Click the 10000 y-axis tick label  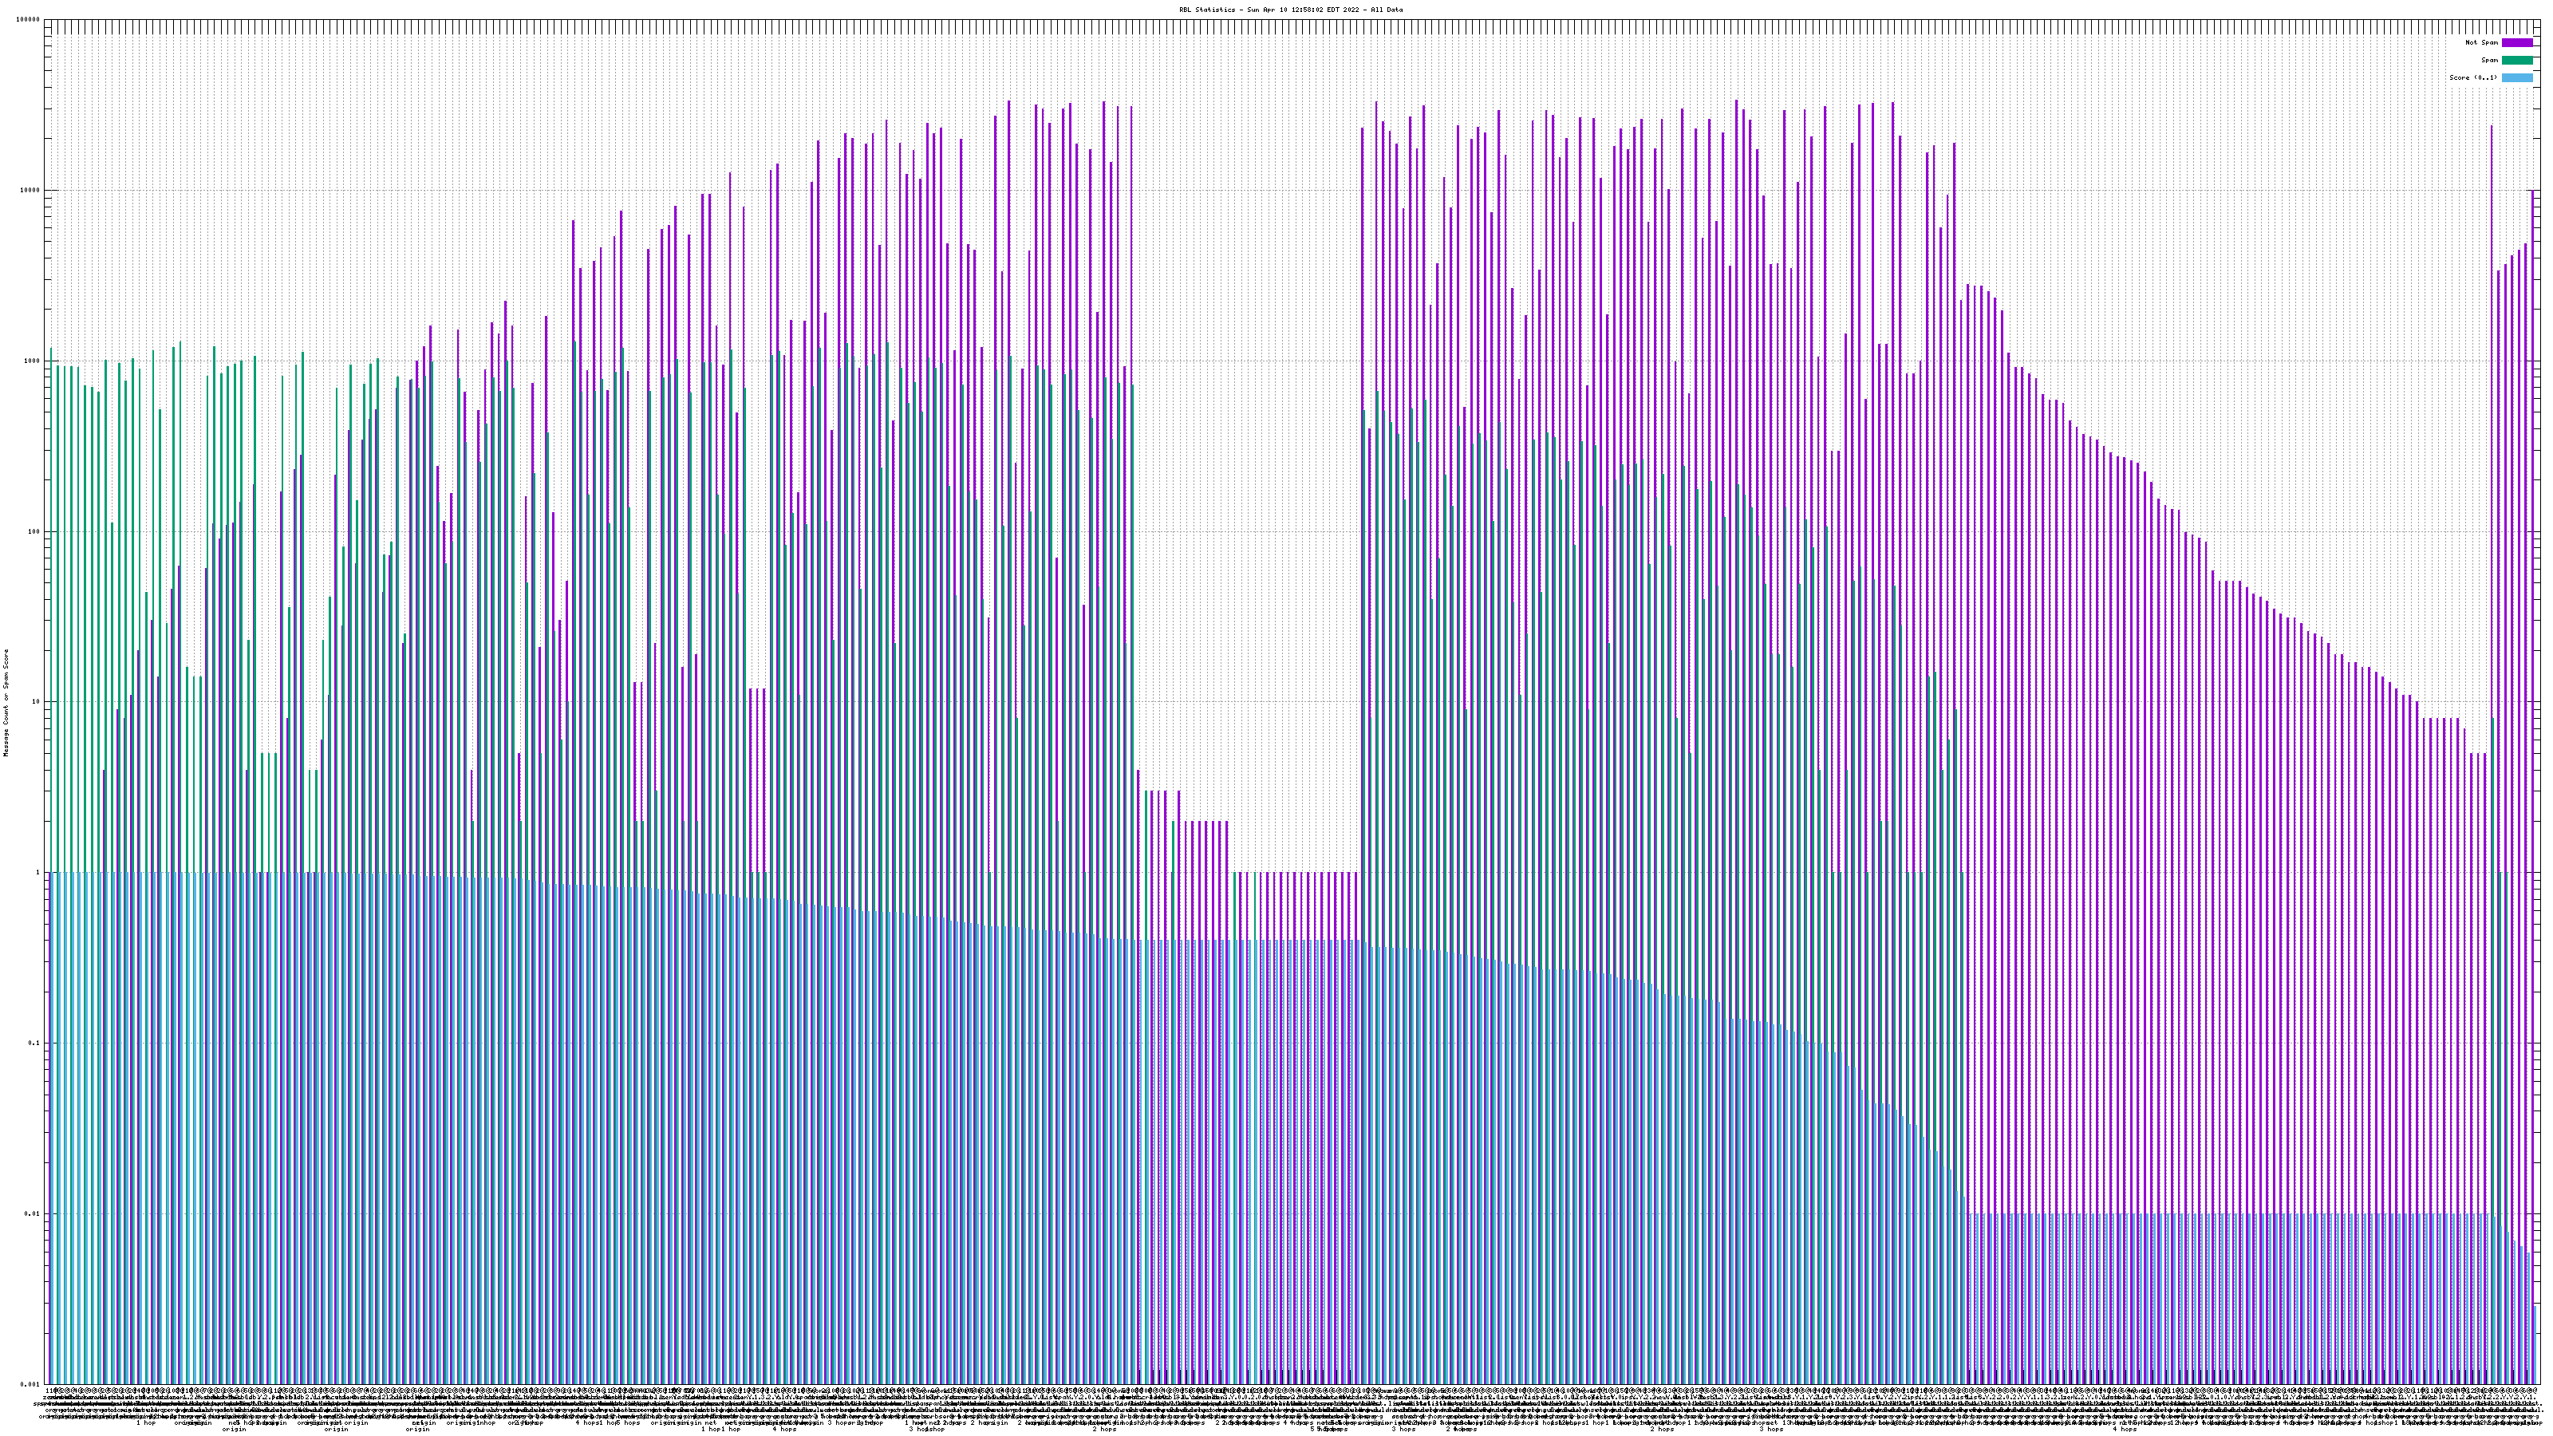tap(31, 191)
